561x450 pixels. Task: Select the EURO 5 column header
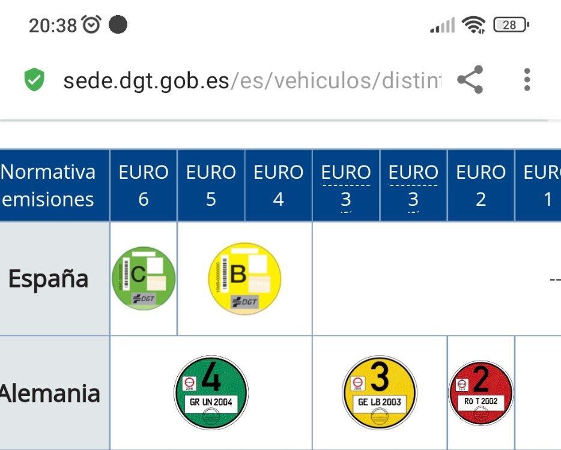211,185
